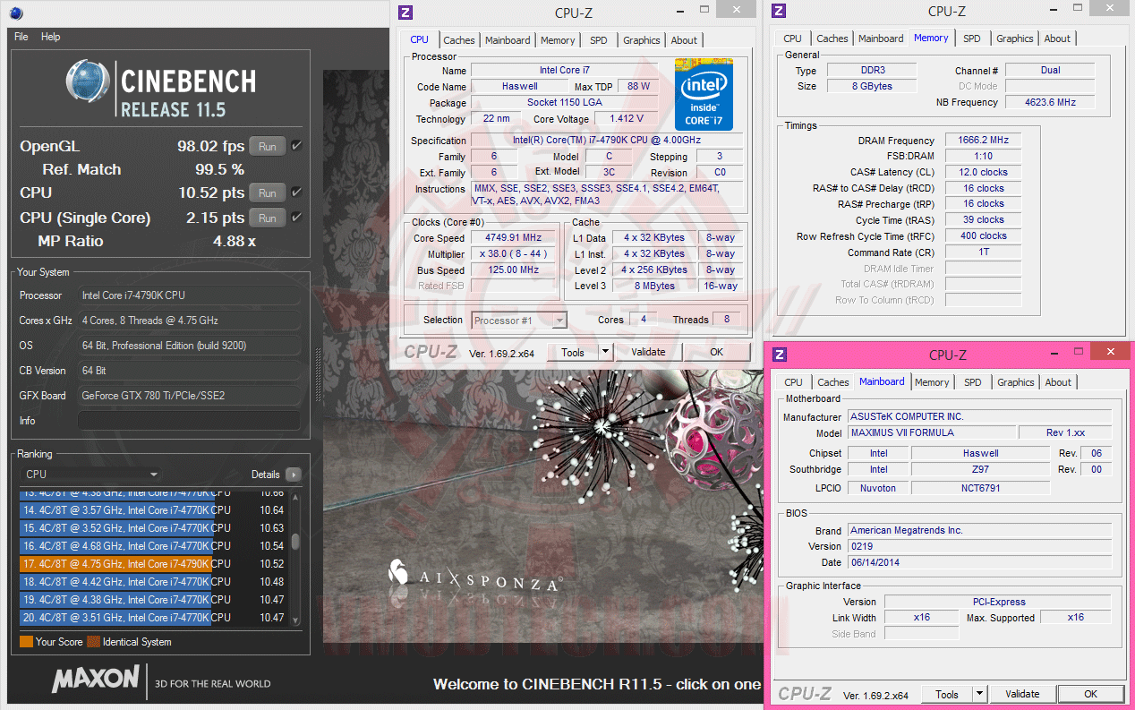Select ranking row 20 at 3.51 GHz
Viewport: 1135px width, 710px height.
click(x=153, y=618)
